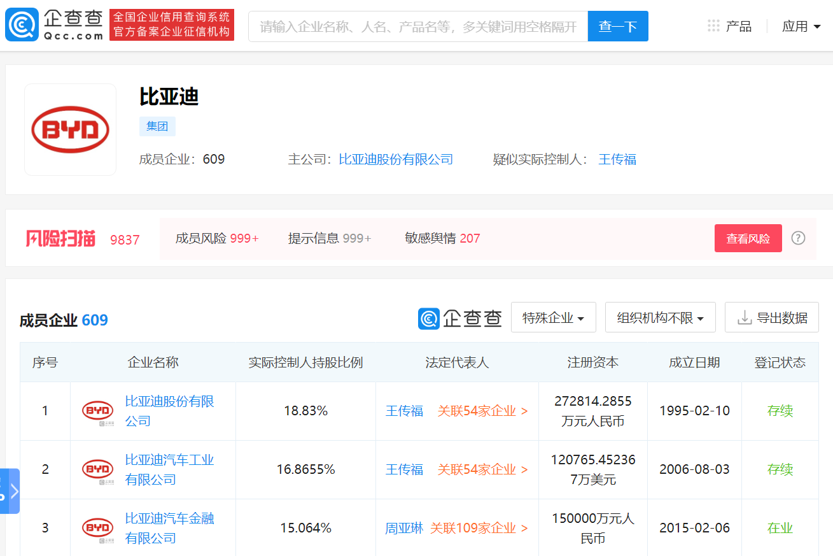Screen dimensions: 833x556
Task: Open the 产品 menu
Action: 738,26
